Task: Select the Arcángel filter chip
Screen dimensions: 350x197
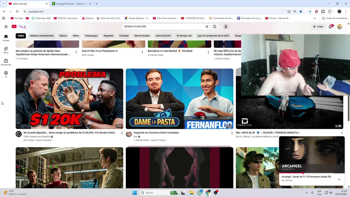Action: [x=124, y=36]
